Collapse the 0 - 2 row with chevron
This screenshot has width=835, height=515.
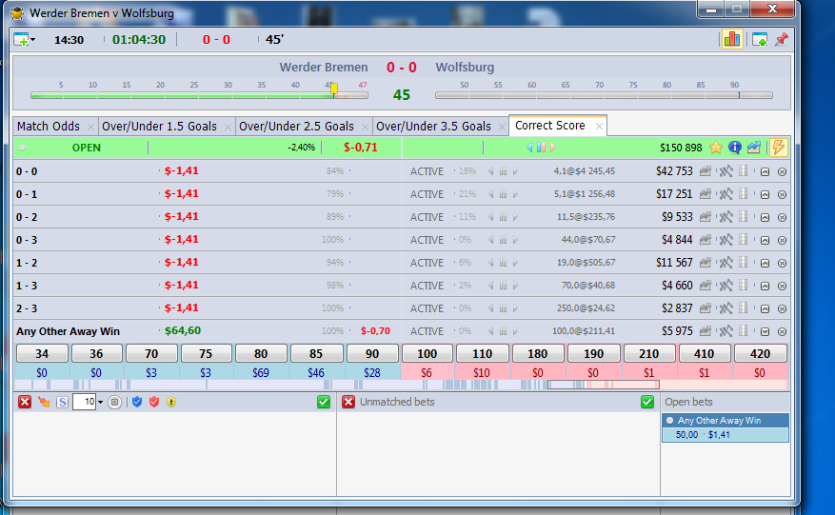point(765,217)
